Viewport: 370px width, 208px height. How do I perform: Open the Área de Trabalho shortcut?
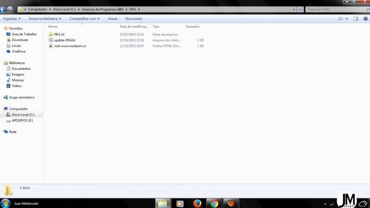pyautogui.click(x=24, y=34)
